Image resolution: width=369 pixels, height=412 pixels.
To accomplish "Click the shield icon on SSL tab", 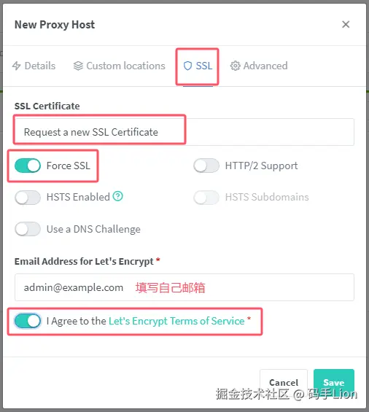I will 187,66.
